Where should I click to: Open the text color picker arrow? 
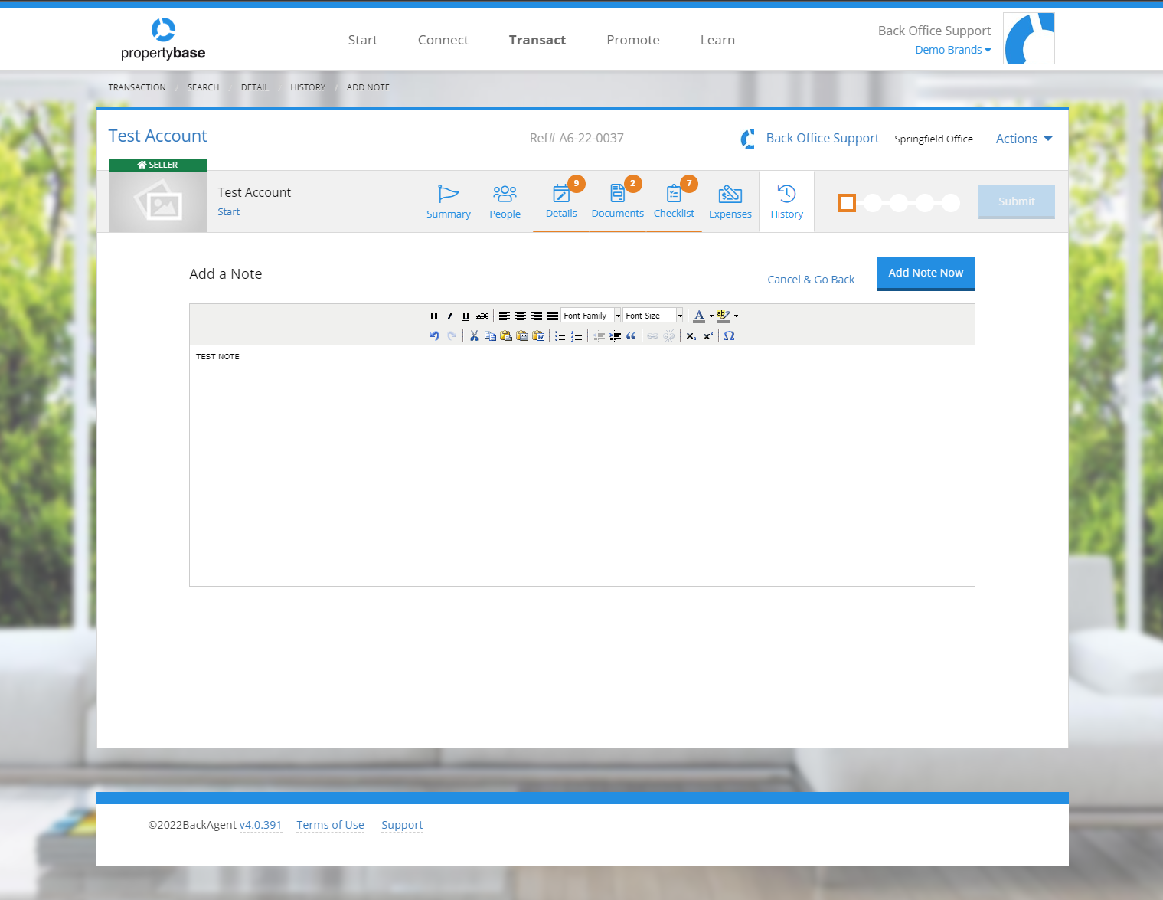pyautogui.click(x=713, y=316)
